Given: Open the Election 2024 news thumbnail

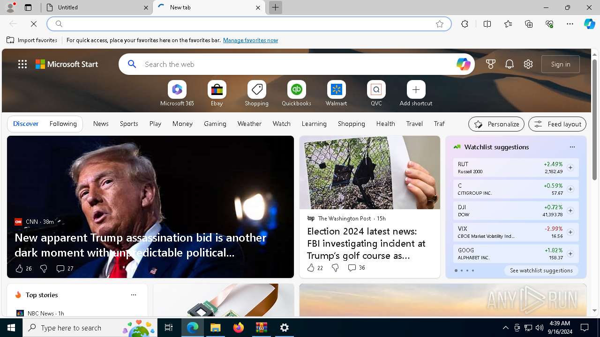Looking at the screenshot, I should 370,173.
